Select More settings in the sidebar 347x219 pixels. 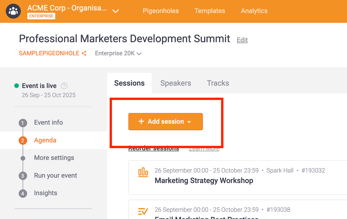click(54, 158)
